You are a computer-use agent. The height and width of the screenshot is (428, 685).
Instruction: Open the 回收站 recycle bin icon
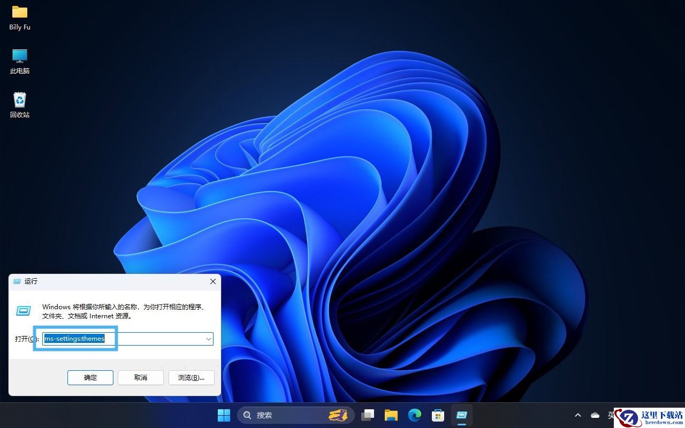tap(20, 105)
